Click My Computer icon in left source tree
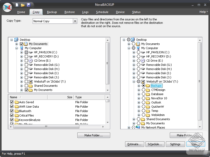This screenshot has width=210, height=157. pyautogui.click(x=22, y=48)
